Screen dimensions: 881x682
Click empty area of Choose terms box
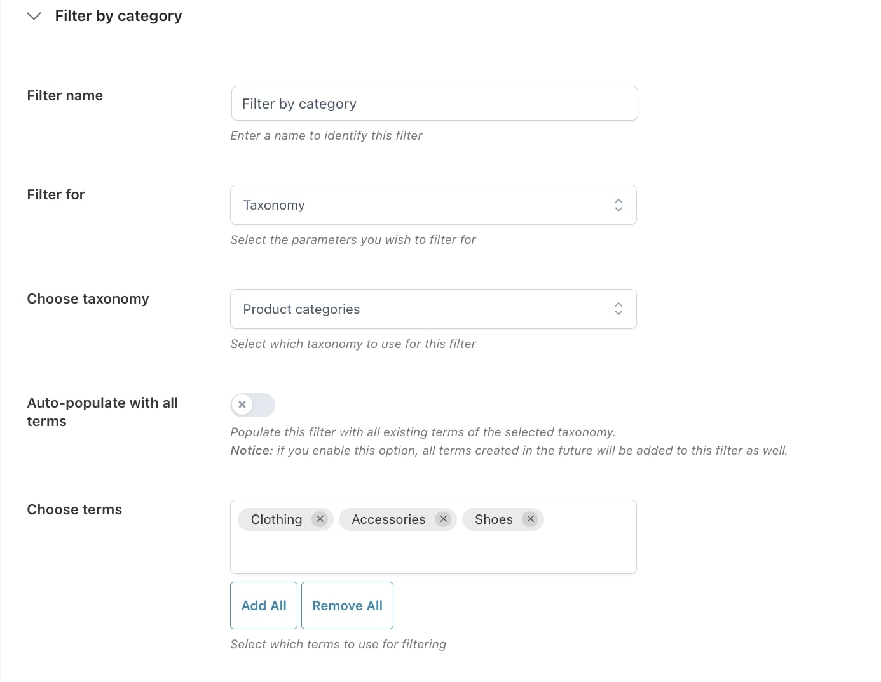pos(432,552)
